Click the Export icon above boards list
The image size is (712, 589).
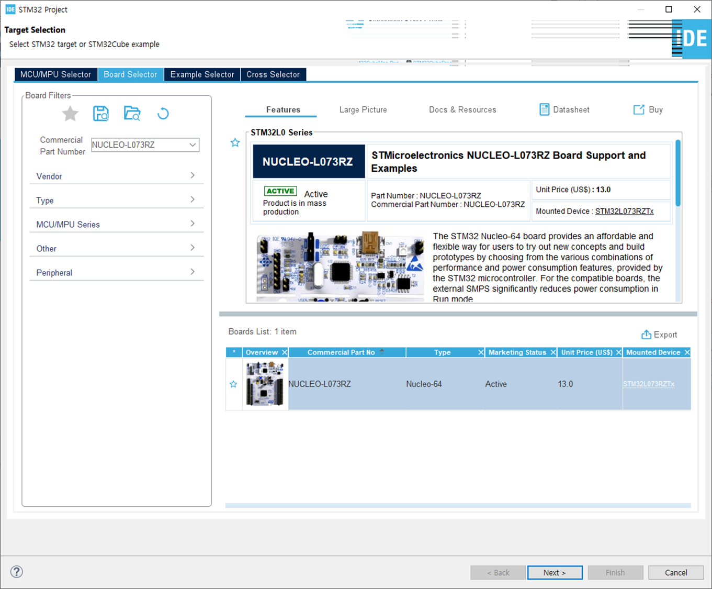point(647,335)
